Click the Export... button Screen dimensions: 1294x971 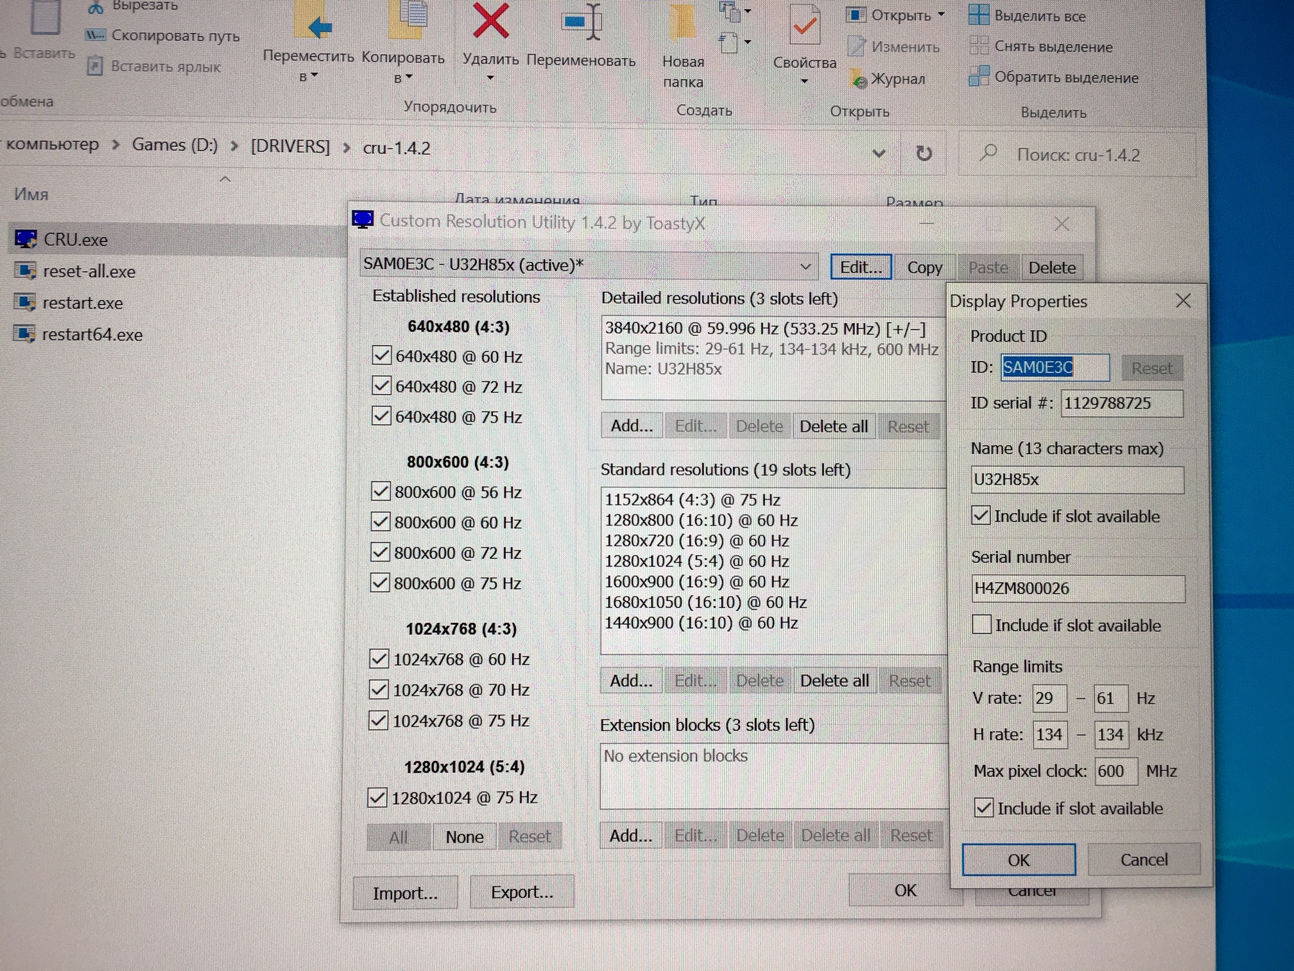coord(521,892)
